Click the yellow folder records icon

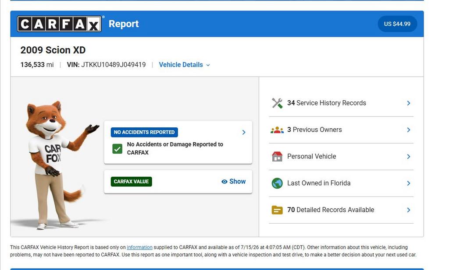tap(277, 210)
